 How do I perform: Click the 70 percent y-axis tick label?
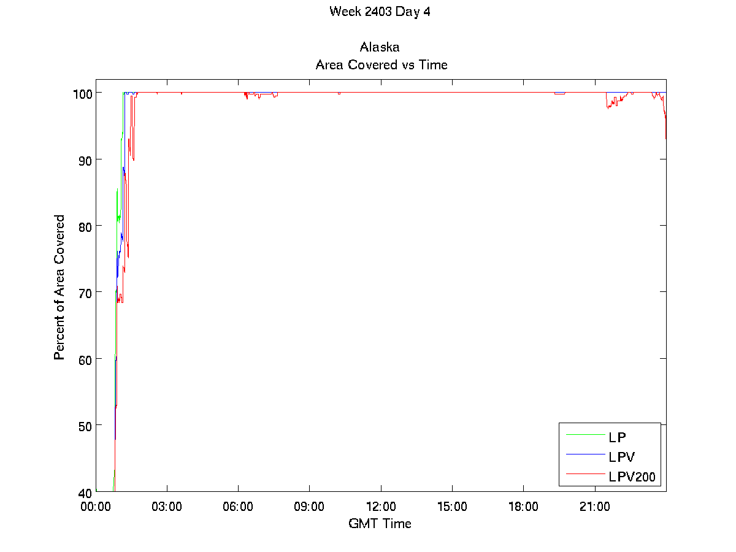pos(83,293)
